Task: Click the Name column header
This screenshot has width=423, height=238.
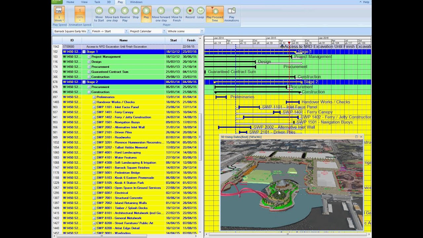Action: (x=123, y=40)
